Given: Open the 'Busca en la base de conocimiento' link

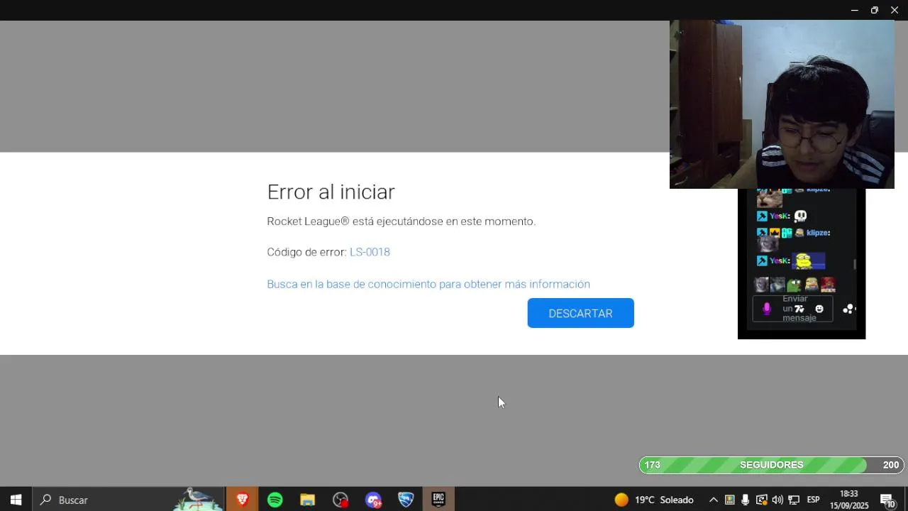Looking at the screenshot, I should click(x=428, y=284).
